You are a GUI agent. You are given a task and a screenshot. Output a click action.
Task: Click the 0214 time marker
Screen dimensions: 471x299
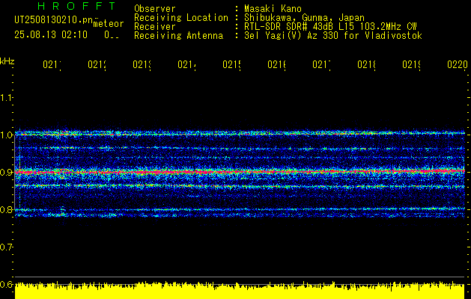tap(186, 65)
